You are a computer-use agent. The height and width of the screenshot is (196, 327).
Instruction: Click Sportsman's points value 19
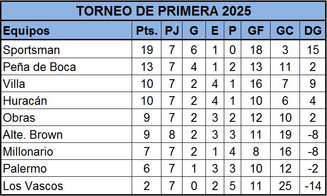point(147,50)
